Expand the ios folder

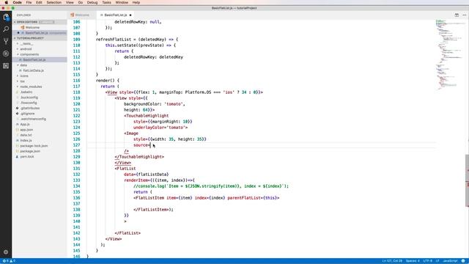(x=23, y=81)
